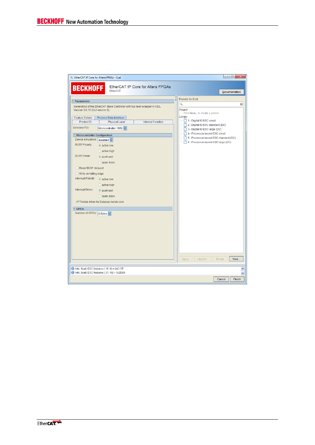Click the Cancel button
Viewport: 315px width, 445px height.
(221, 279)
